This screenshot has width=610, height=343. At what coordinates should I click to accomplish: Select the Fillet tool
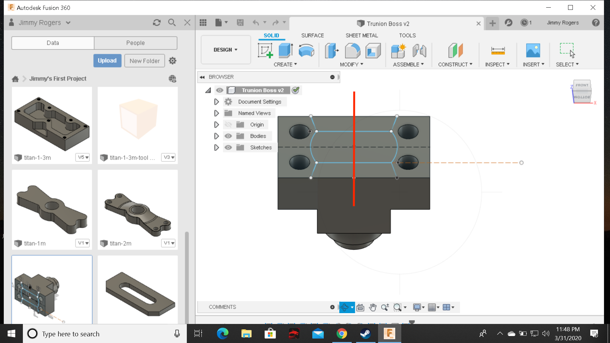[x=352, y=50]
